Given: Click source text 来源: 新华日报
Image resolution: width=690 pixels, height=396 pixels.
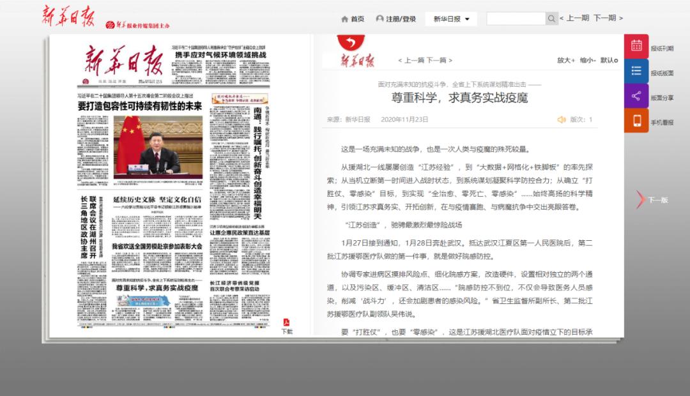Looking at the screenshot, I should point(349,119).
